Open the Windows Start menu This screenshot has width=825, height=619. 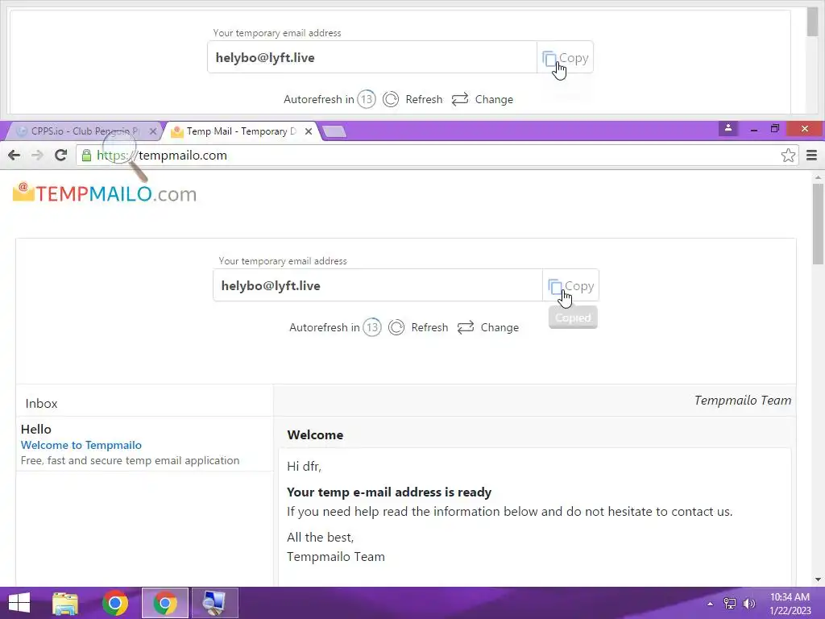coord(19,603)
